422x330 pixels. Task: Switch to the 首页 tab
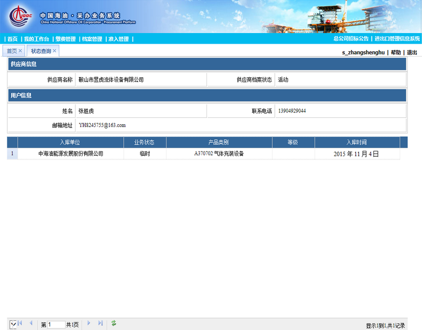pos(12,51)
